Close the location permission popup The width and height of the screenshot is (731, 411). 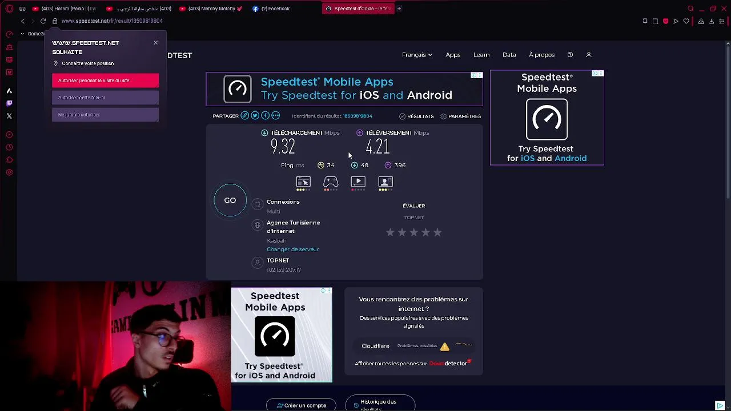coord(155,43)
